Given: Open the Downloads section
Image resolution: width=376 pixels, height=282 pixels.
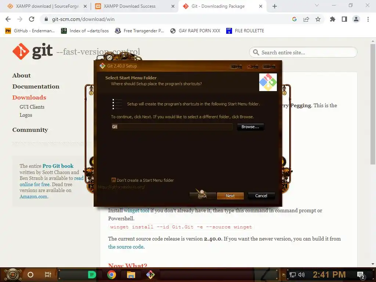Looking at the screenshot, I should [x=29, y=98].
